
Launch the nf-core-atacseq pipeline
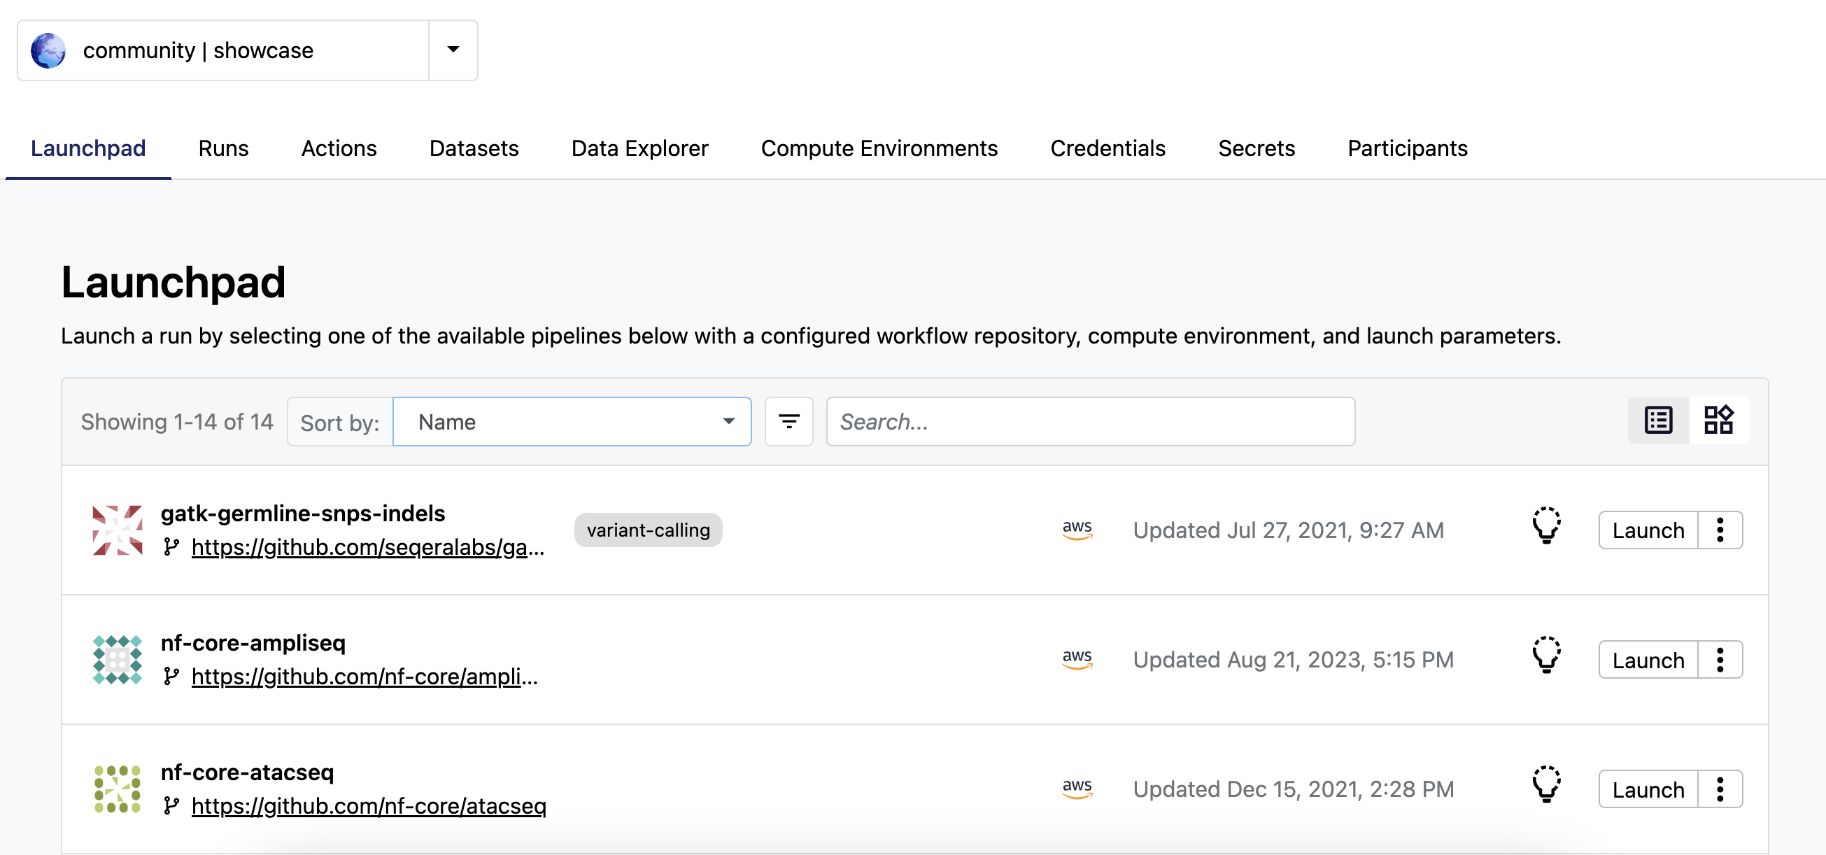(x=1647, y=789)
